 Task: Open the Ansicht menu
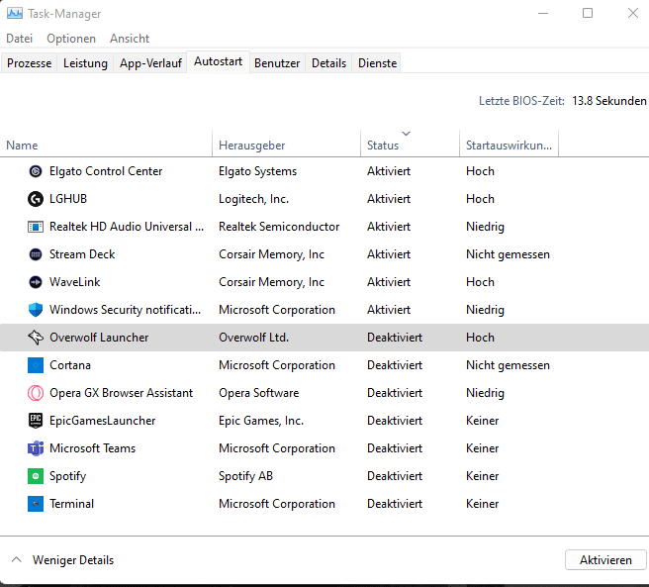click(130, 39)
